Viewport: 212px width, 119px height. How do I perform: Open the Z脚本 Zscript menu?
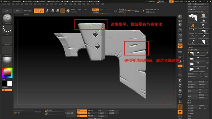(103, 4)
